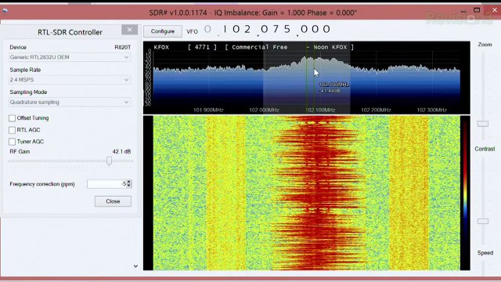501x282 pixels.
Task: Decrease frequency correction with the down arrow
Action: point(129,186)
